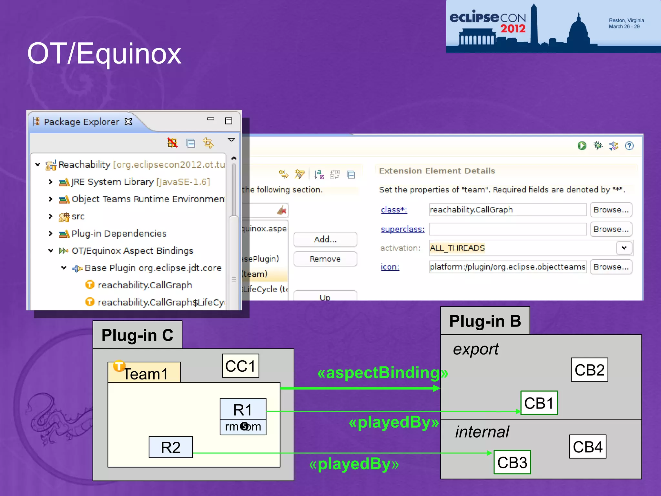Select the highlighted (team) extension element
The image size is (661, 496).
pyautogui.click(x=264, y=274)
